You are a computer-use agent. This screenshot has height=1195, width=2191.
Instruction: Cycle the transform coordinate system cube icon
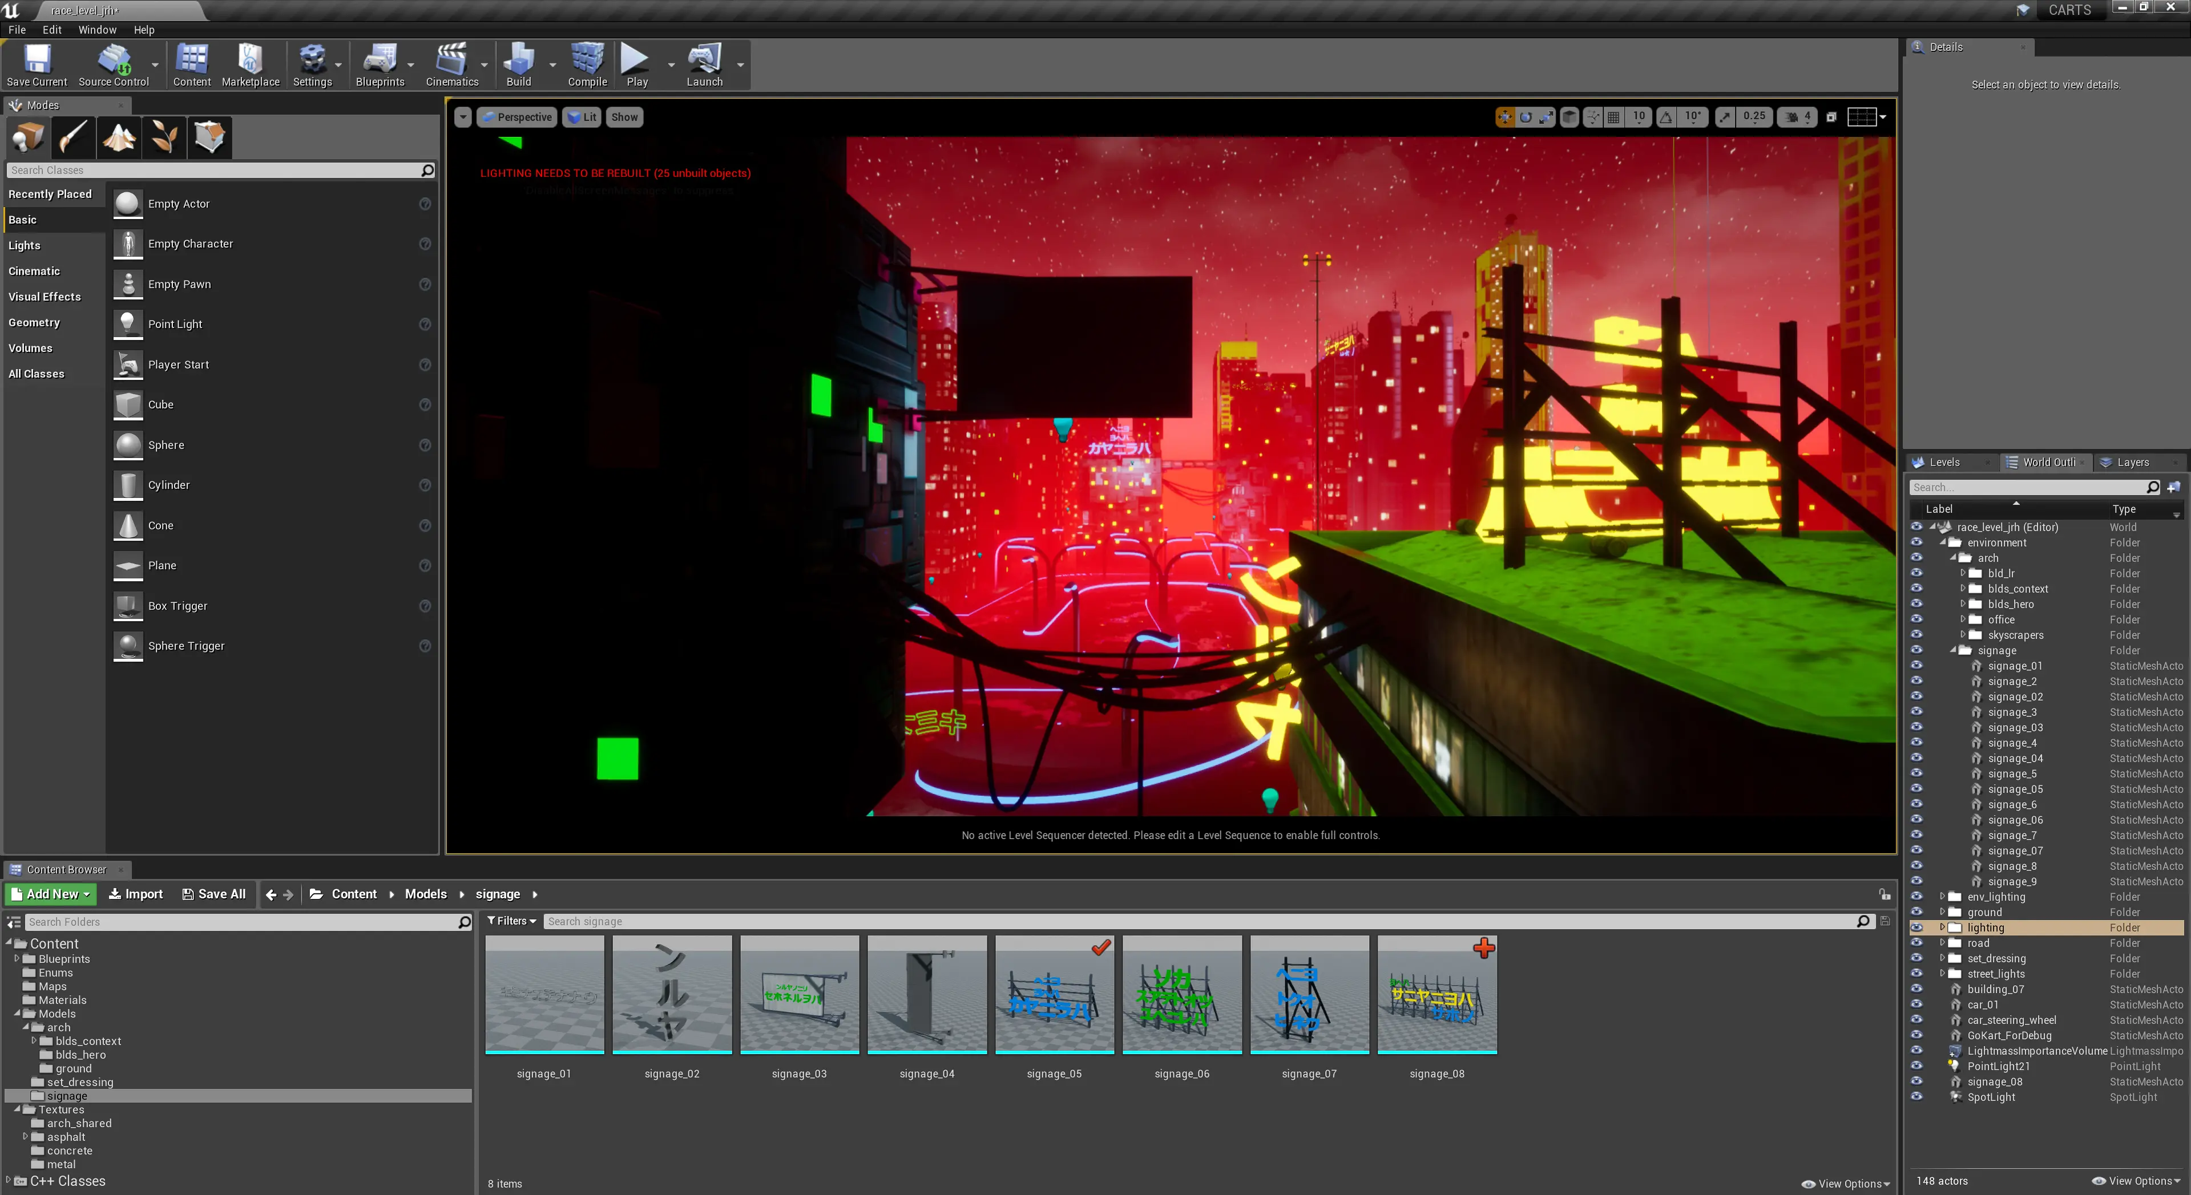coord(1569,118)
